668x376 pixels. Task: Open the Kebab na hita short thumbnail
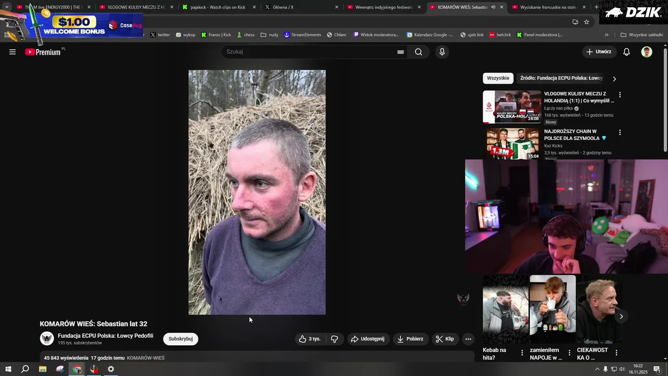coord(505,309)
